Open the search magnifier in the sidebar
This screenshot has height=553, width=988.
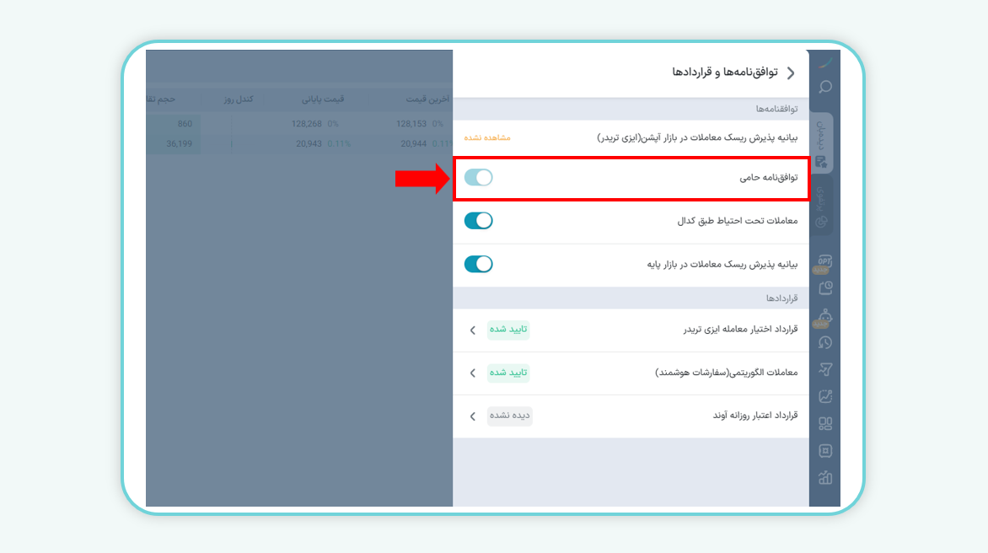(824, 87)
